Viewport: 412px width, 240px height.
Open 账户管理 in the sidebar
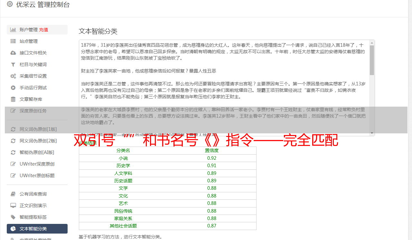(37, 30)
